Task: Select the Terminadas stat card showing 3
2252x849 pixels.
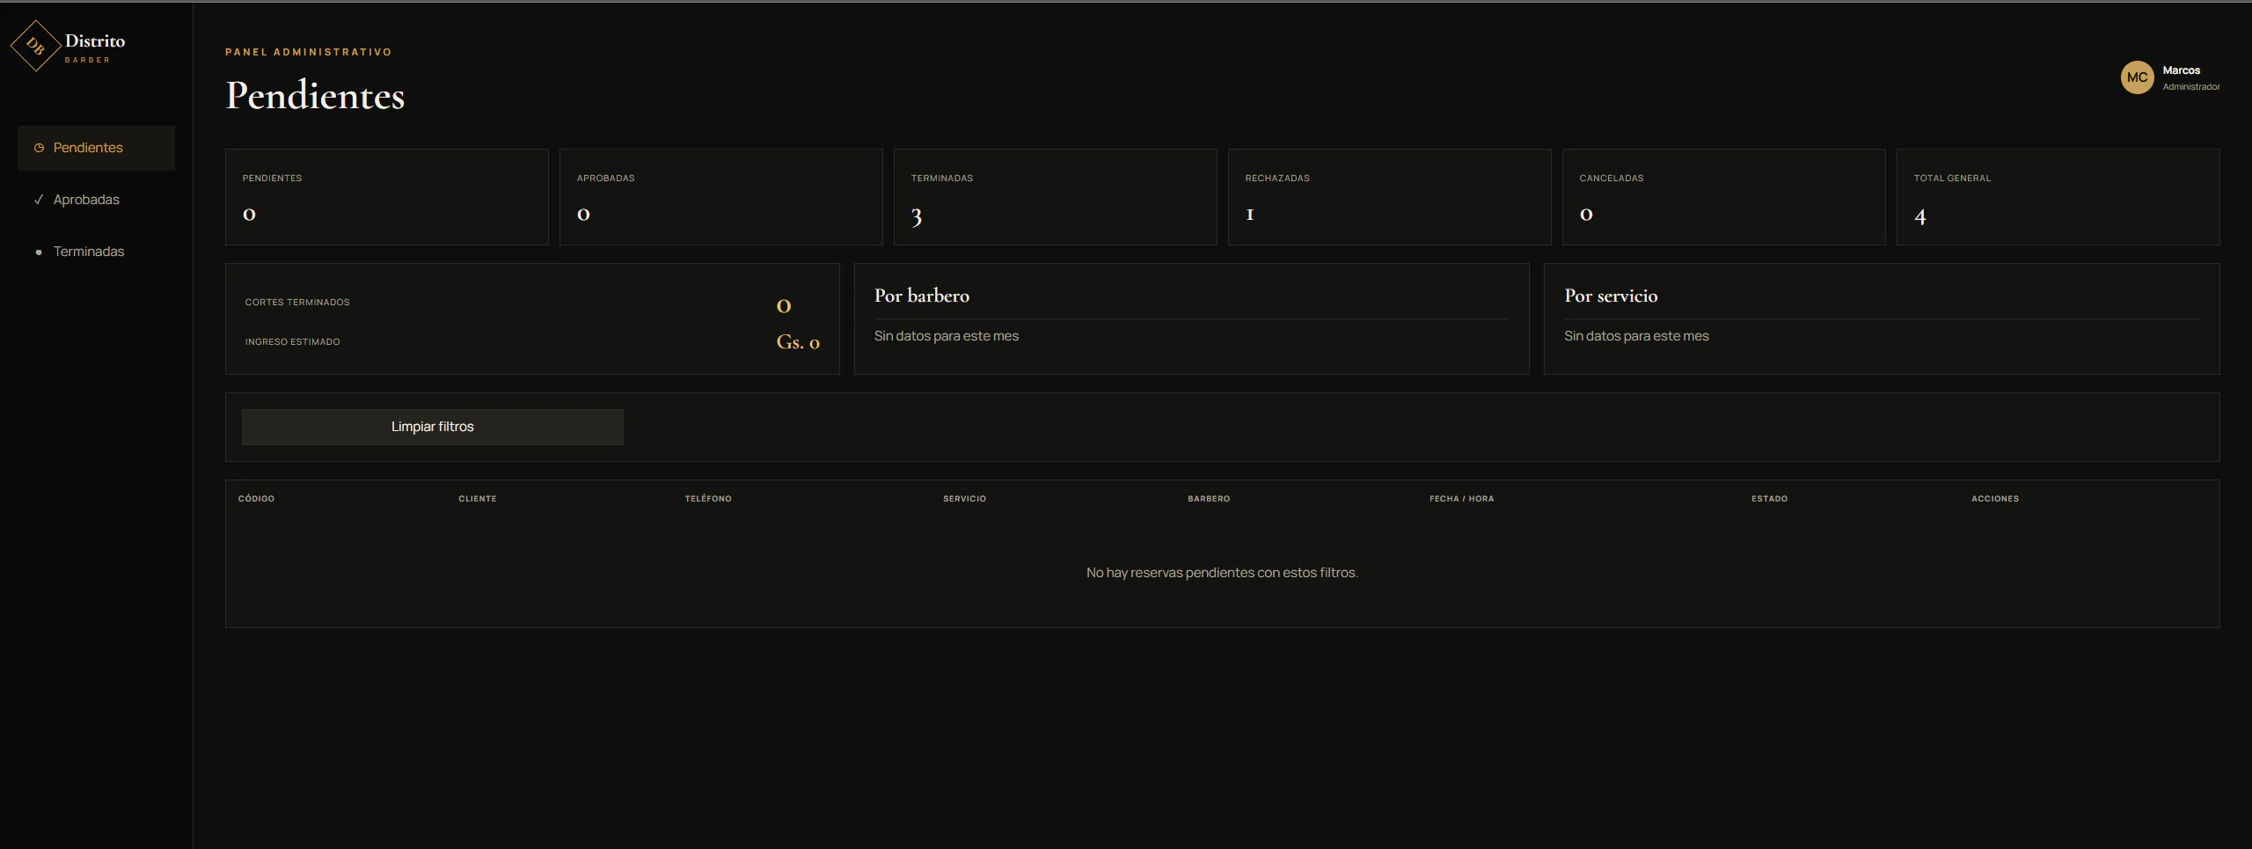Action: (x=1056, y=197)
